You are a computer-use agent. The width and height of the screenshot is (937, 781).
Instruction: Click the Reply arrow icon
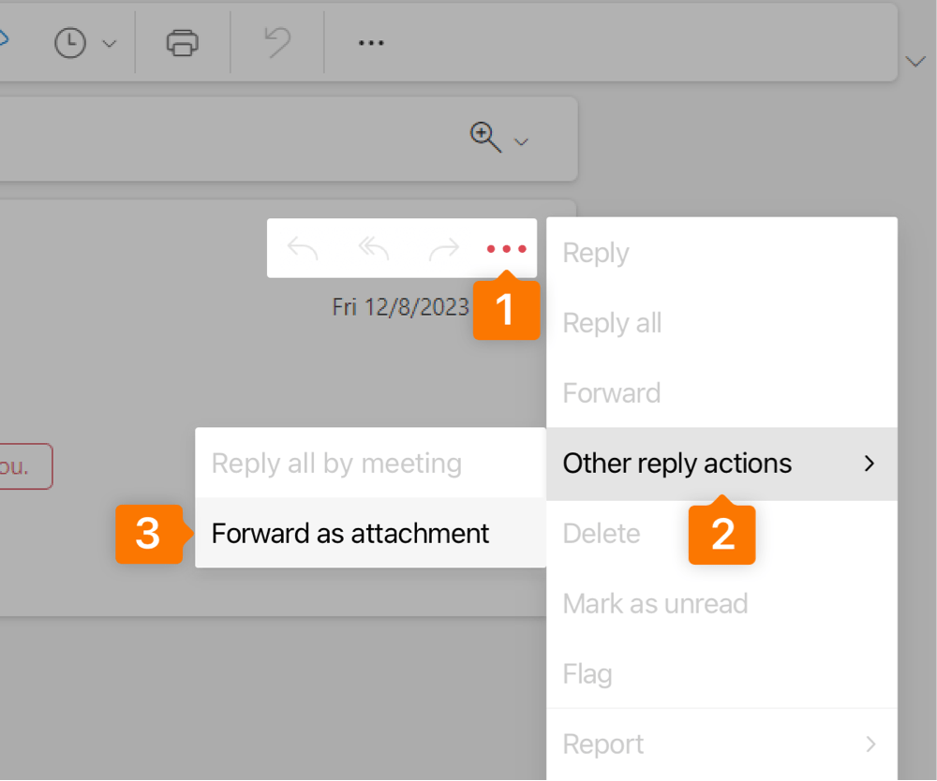click(303, 248)
